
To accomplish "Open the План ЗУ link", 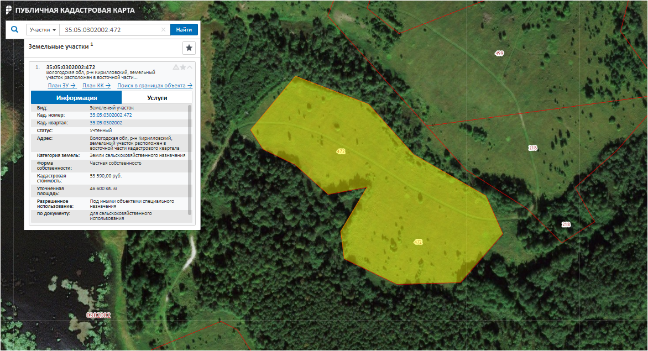I will coord(61,86).
